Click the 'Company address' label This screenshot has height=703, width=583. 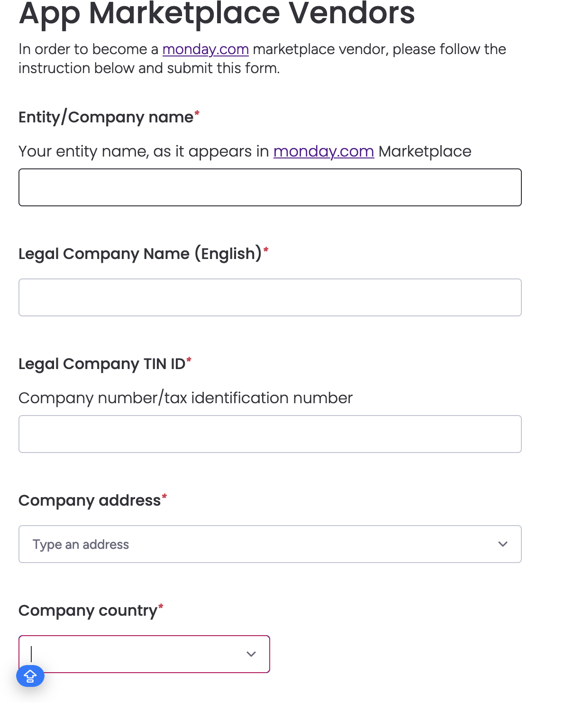point(90,500)
